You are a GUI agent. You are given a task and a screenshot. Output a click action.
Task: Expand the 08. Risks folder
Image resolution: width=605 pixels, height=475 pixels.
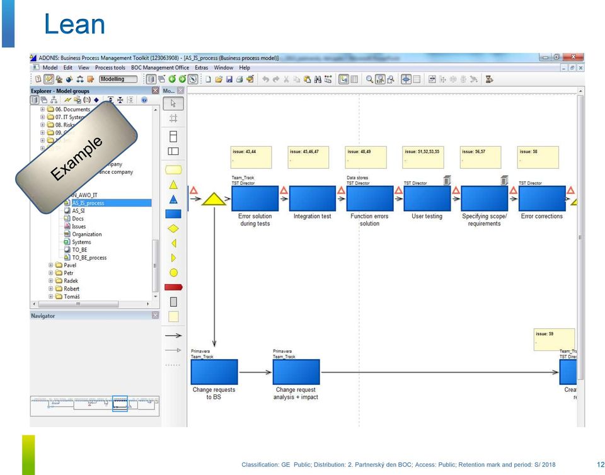point(42,125)
